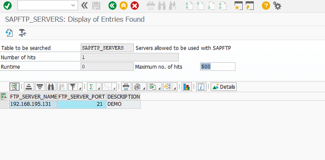Click the Set Filter funnel icon

tap(73, 87)
